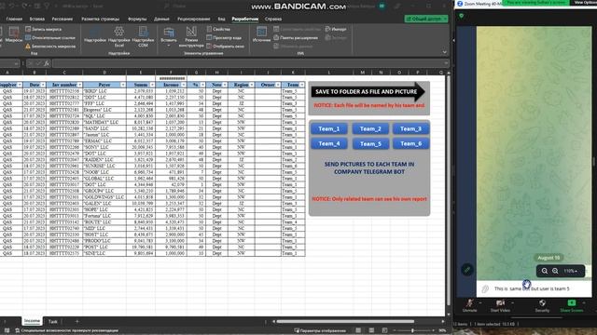597x335 pixels.
Task: Click Импорт in the XML group
Action: coord(336,29)
